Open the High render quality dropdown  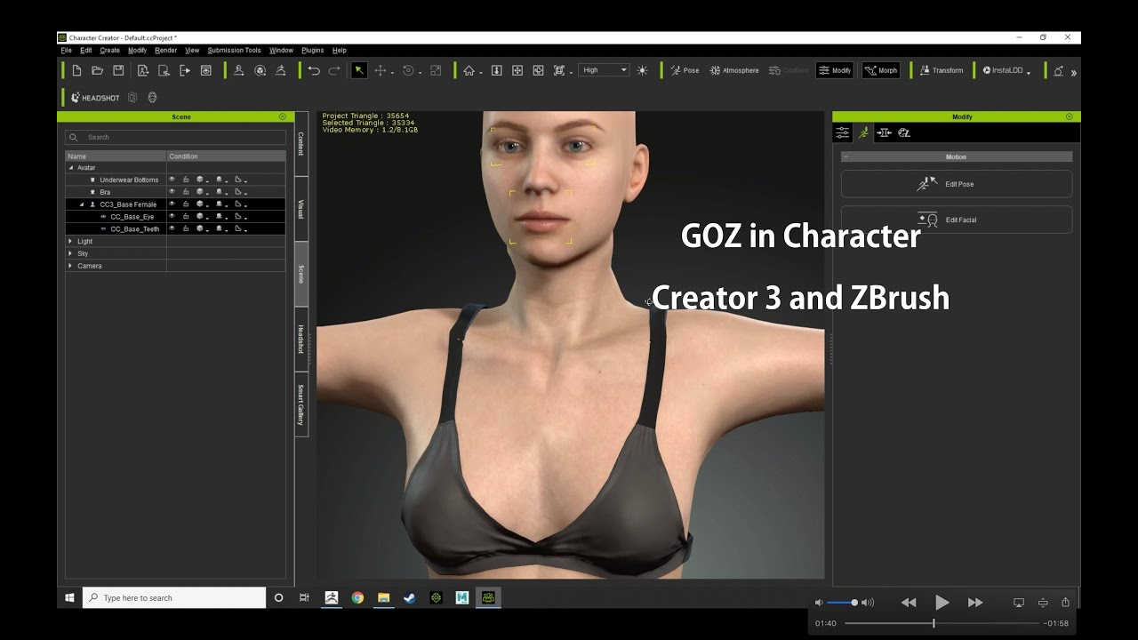605,70
